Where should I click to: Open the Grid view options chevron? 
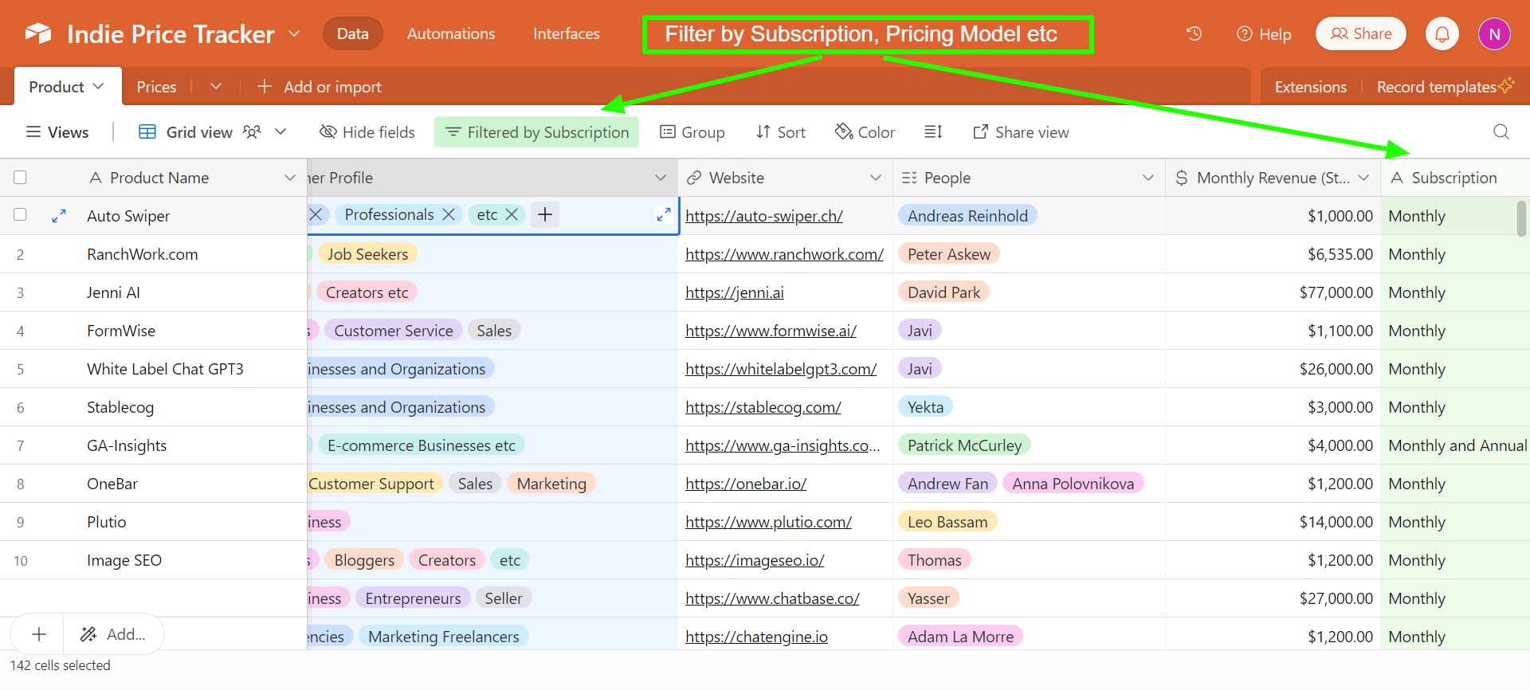click(280, 131)
